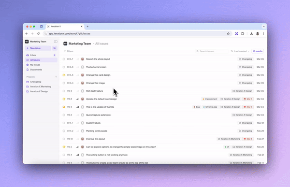Screen dimensions: 290x187
Task: Click the Marketing Team workspace switcher
Action: pos(36,42)
